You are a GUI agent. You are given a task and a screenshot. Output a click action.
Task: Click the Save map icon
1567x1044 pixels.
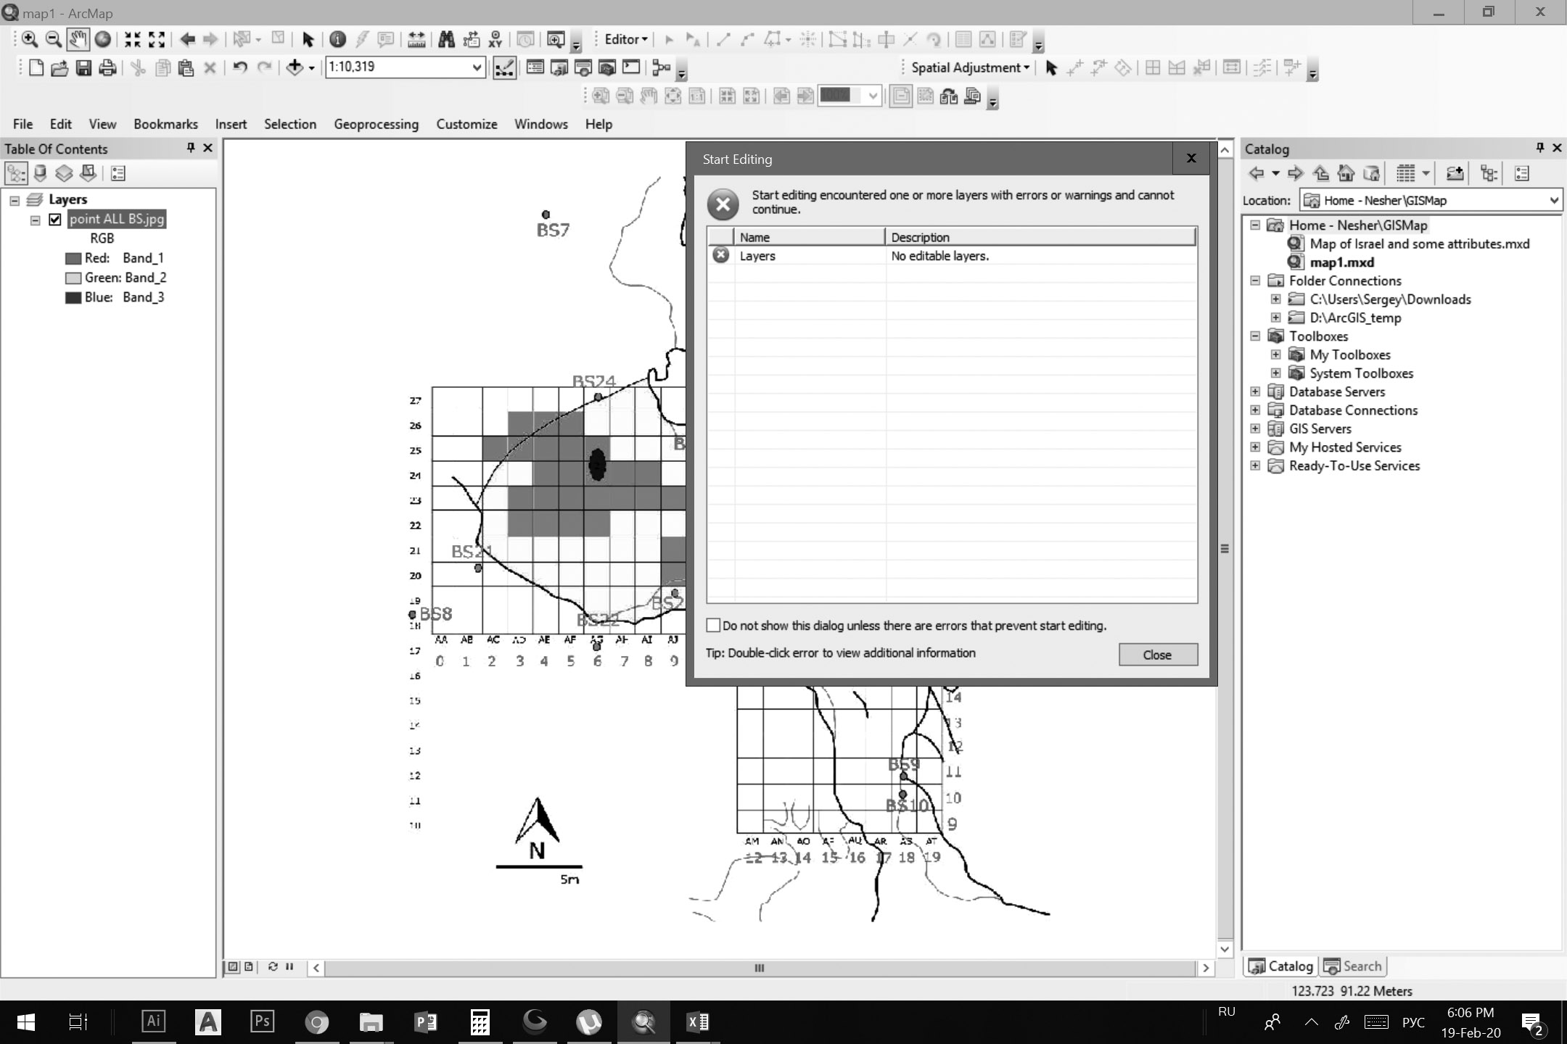[x=83, y=68]
